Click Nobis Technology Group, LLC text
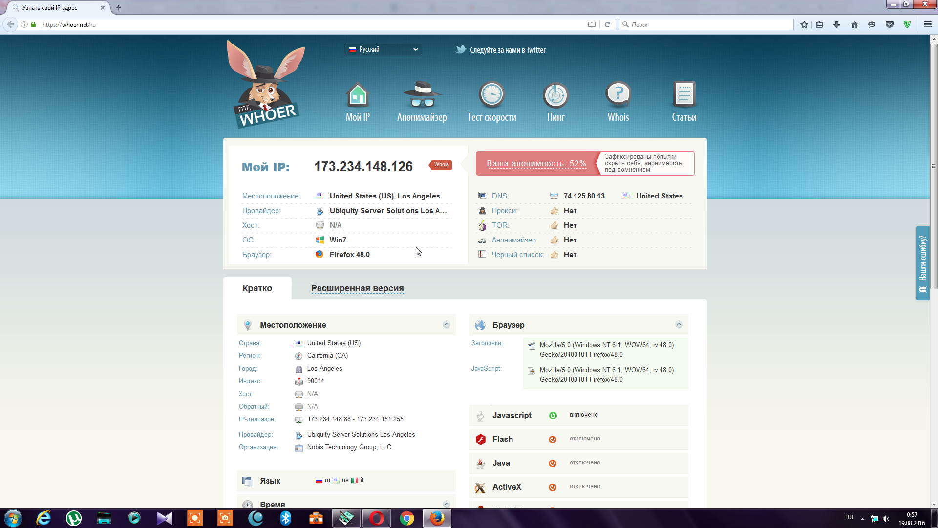This screenshot has height=528, width=938. click(x=349, y=447)
